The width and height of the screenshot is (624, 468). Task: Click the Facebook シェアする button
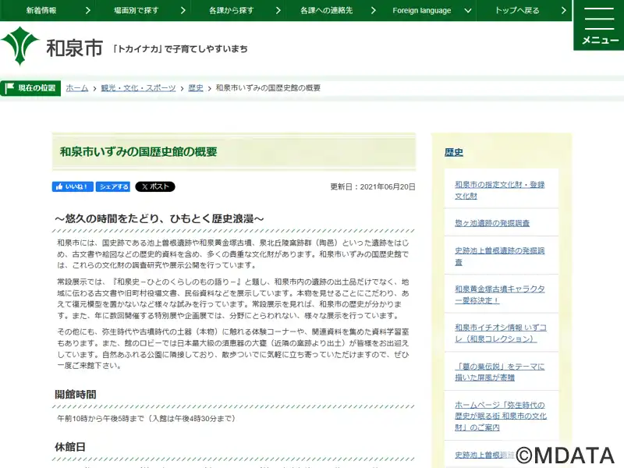(x=114, y=187)
